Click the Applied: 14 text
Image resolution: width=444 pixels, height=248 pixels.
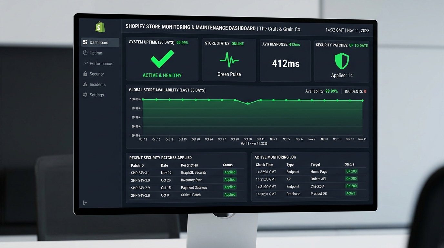[x=342, y=76]
